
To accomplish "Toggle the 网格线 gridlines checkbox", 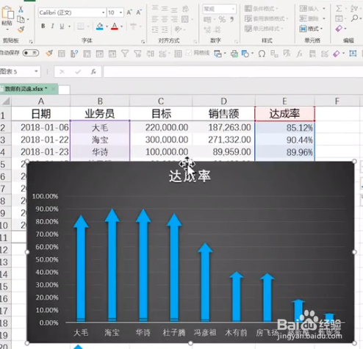I will [x=189, y=53].
